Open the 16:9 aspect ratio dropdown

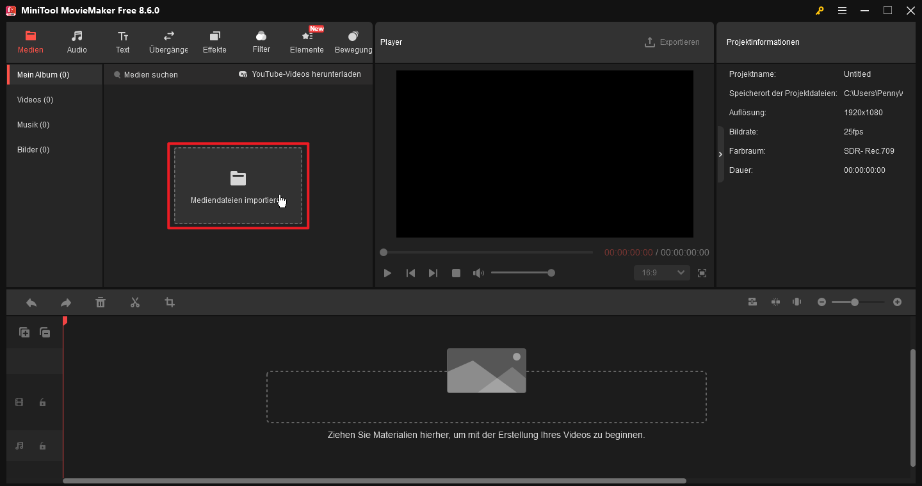pyautogui.click(x=661, y=272)
